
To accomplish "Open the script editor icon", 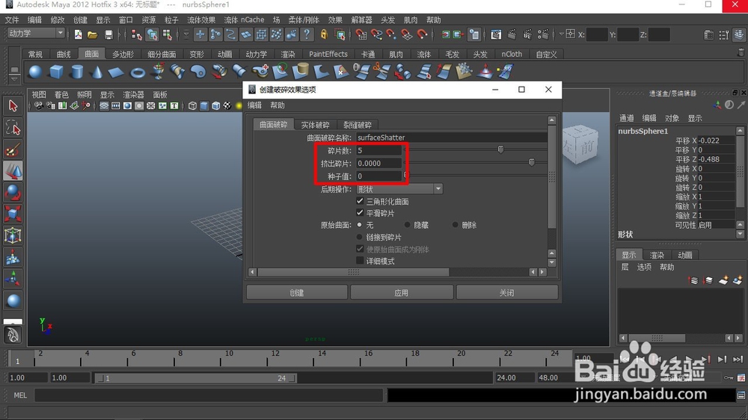I will [x=741, y=395].
